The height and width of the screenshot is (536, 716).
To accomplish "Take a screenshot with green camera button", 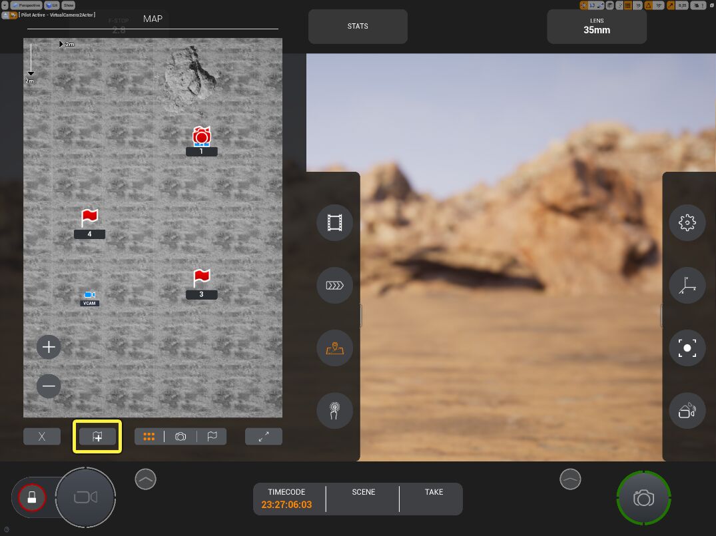I will (643, 497).
